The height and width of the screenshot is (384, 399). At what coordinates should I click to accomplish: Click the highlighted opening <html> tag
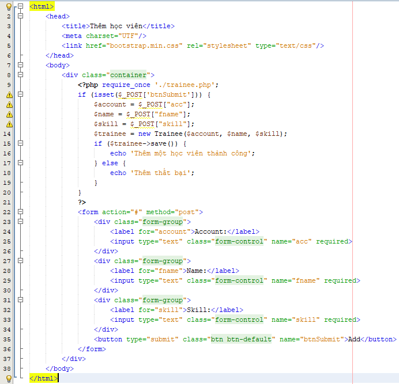click(x=42, y=6)
